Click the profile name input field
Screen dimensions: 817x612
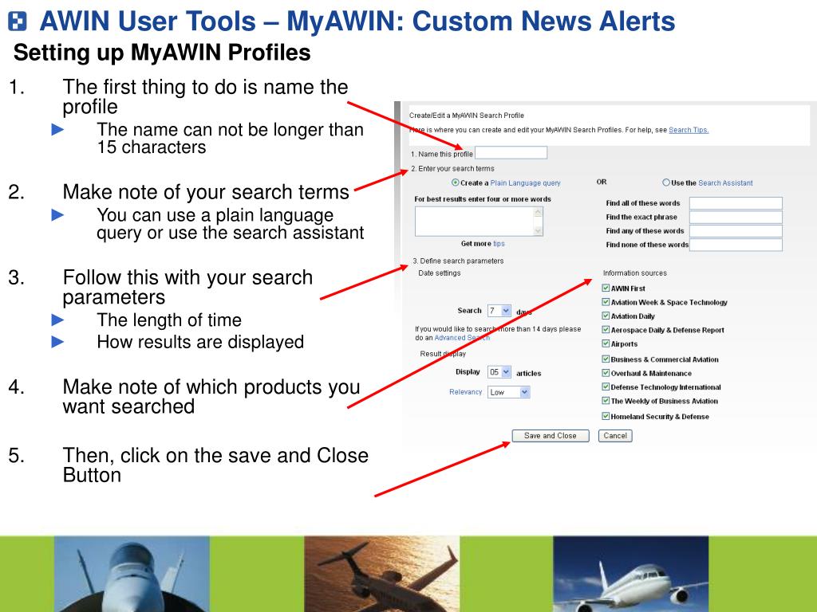pos(511,152)
